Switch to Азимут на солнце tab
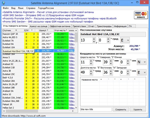The height and width of the screenshot is (118, 150). tap(38, 26)
